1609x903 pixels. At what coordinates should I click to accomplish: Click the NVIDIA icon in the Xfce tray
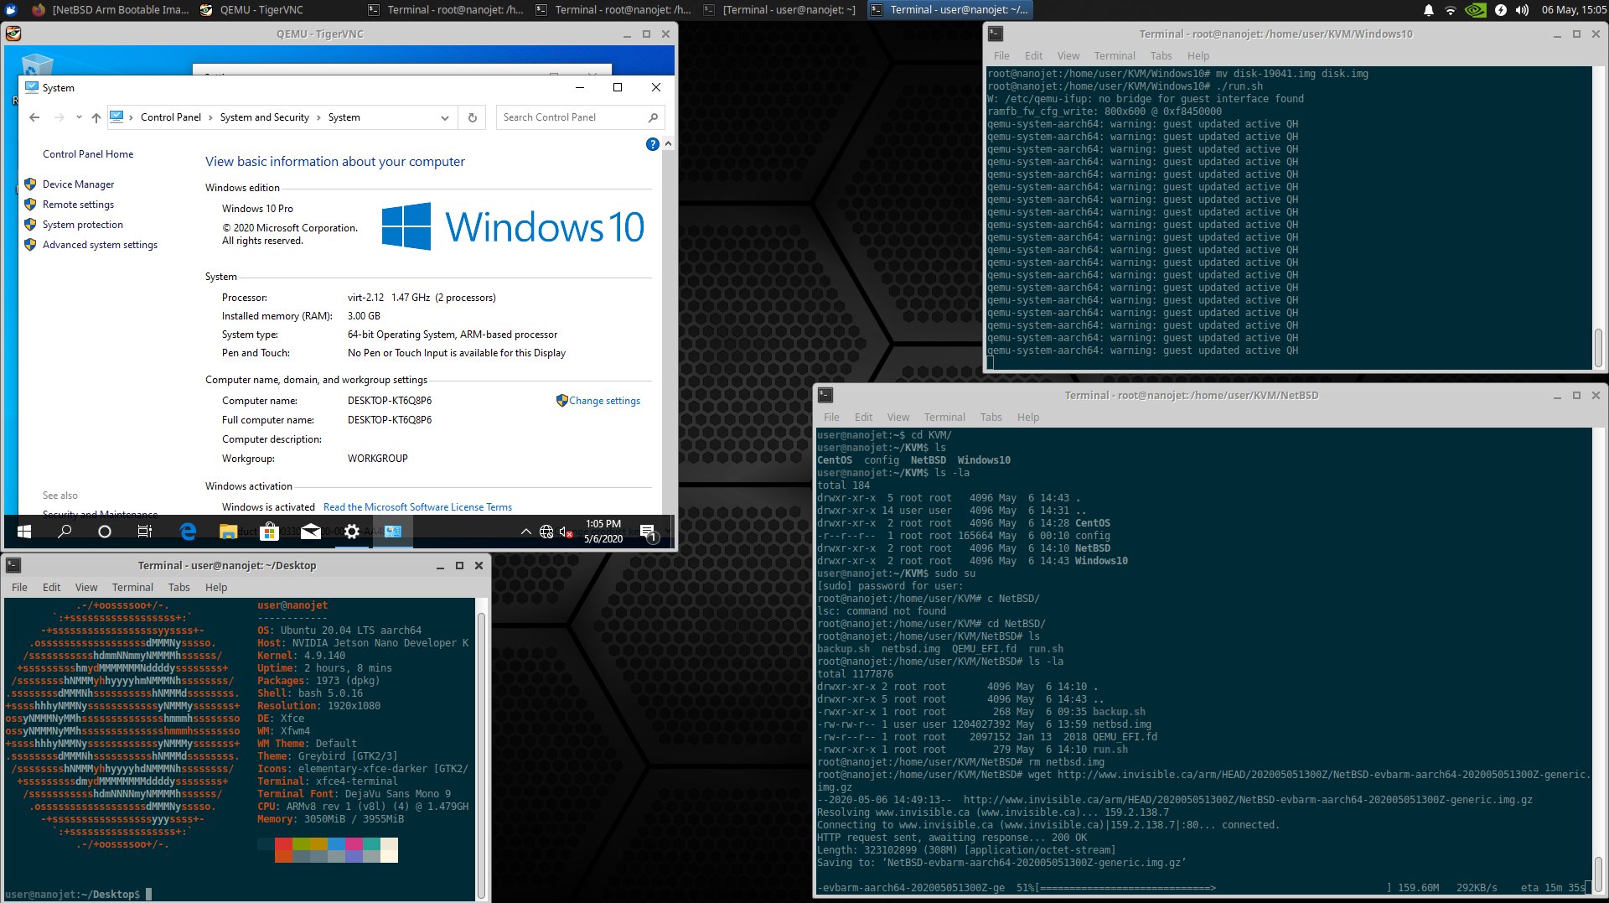tap(1474, 10)
